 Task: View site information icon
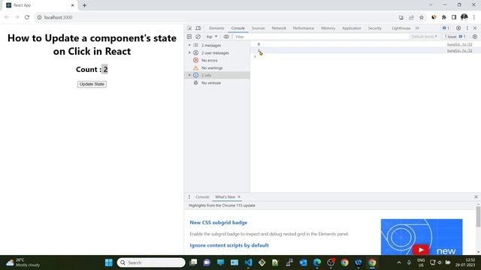click(x=39, y=17)
